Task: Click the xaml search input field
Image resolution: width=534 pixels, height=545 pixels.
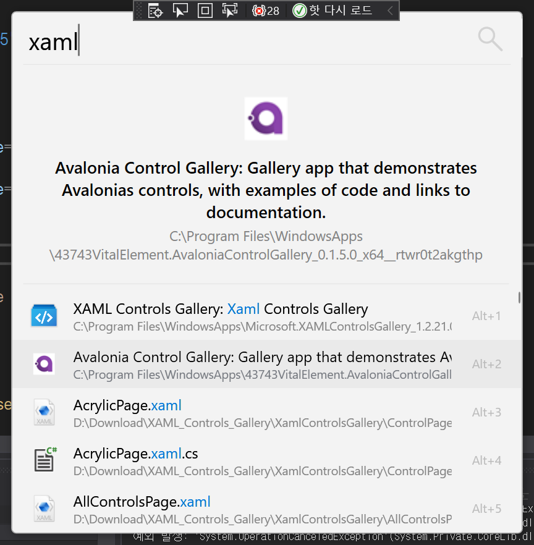Action: (x=244, y=42)
